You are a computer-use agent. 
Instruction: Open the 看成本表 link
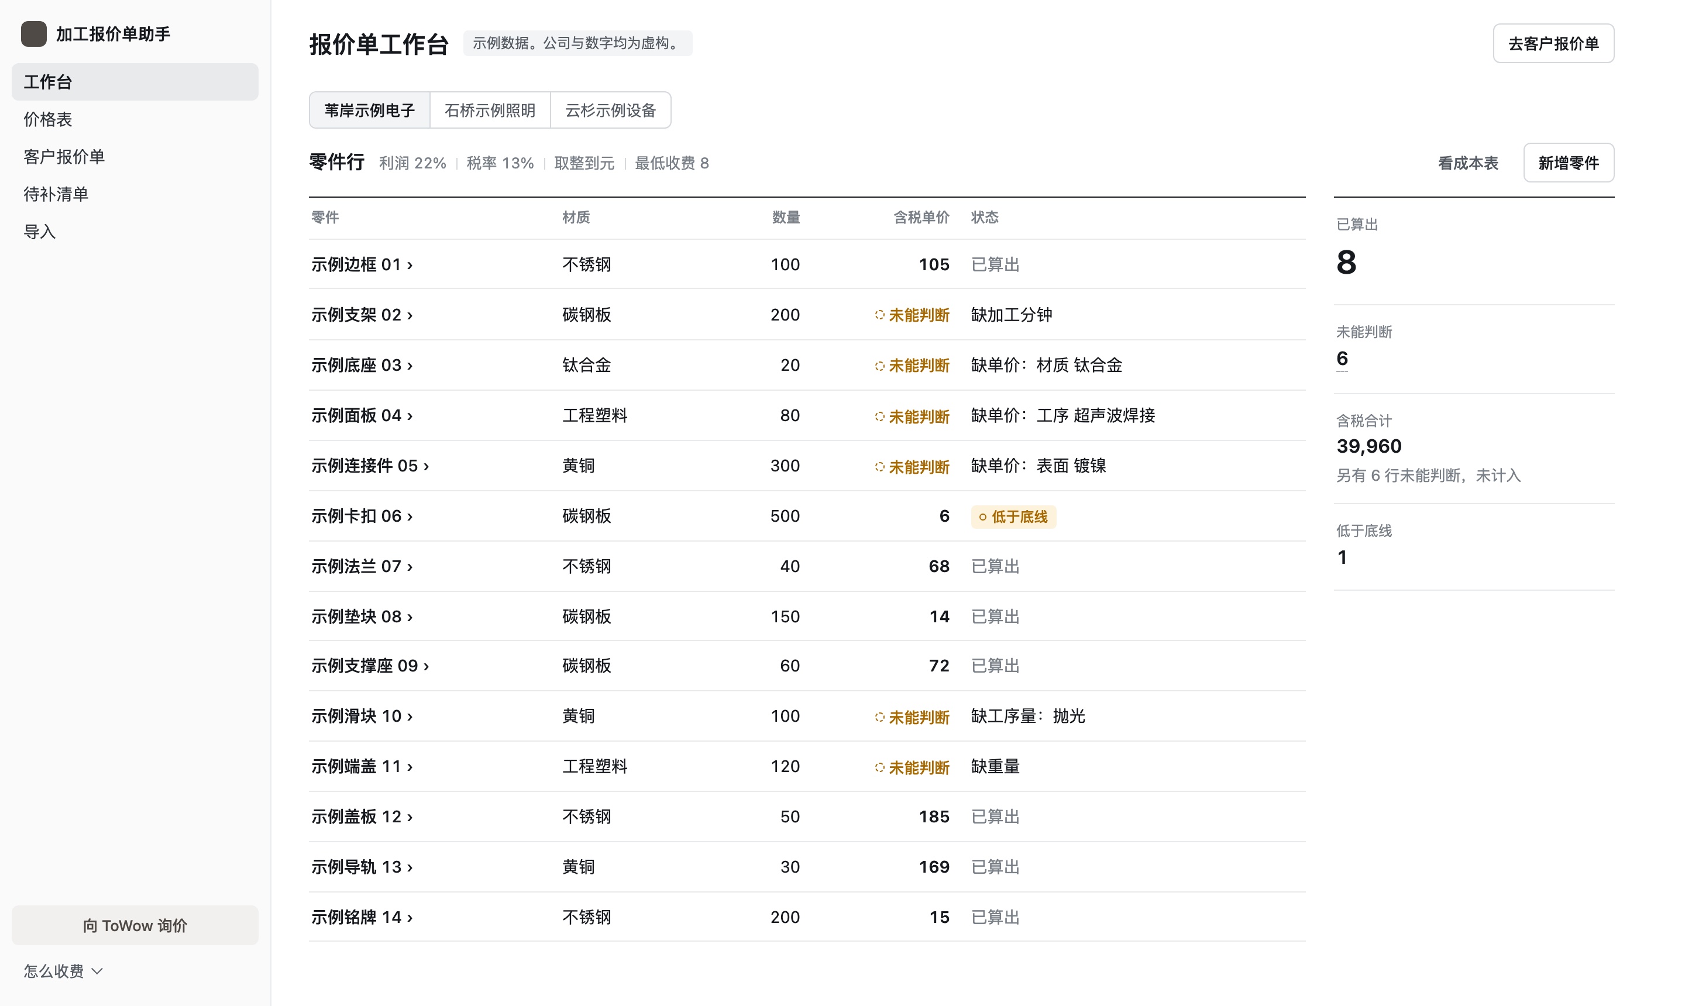click(1468, 163)
